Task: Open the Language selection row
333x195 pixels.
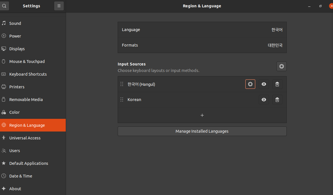Action: click(202, 30)
